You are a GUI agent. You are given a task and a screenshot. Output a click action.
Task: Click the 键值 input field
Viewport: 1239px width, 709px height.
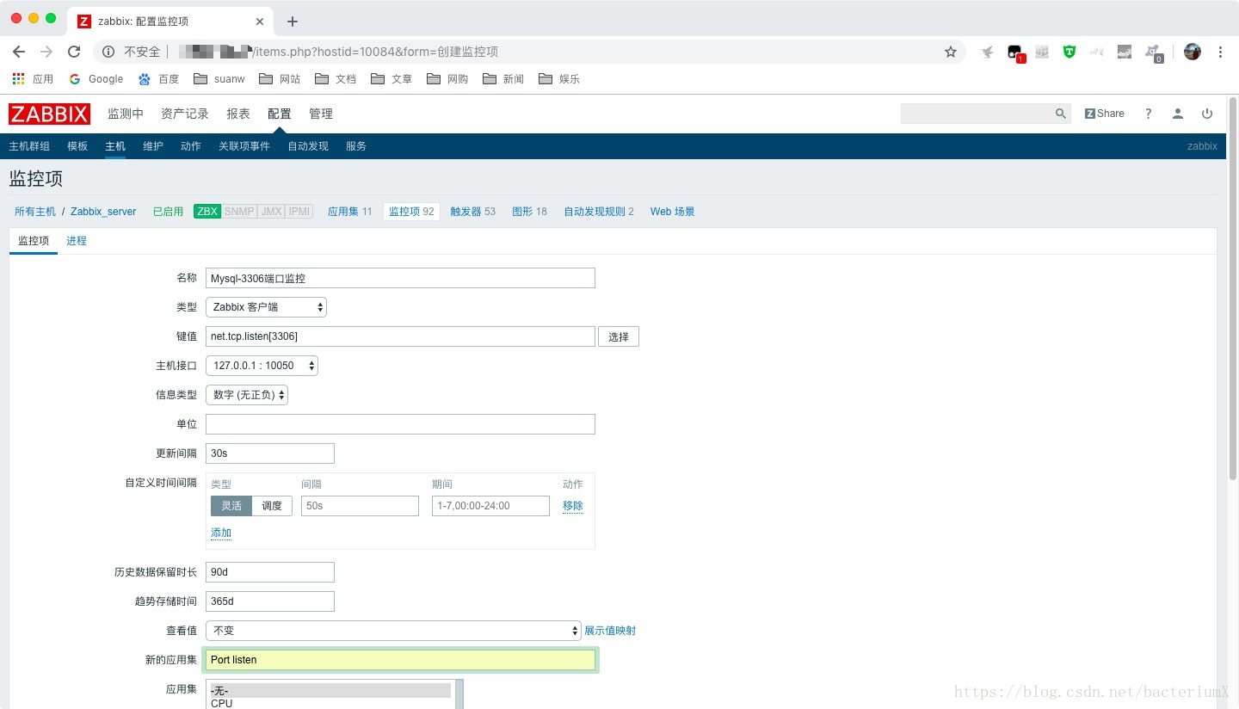(x=400, y=336)
